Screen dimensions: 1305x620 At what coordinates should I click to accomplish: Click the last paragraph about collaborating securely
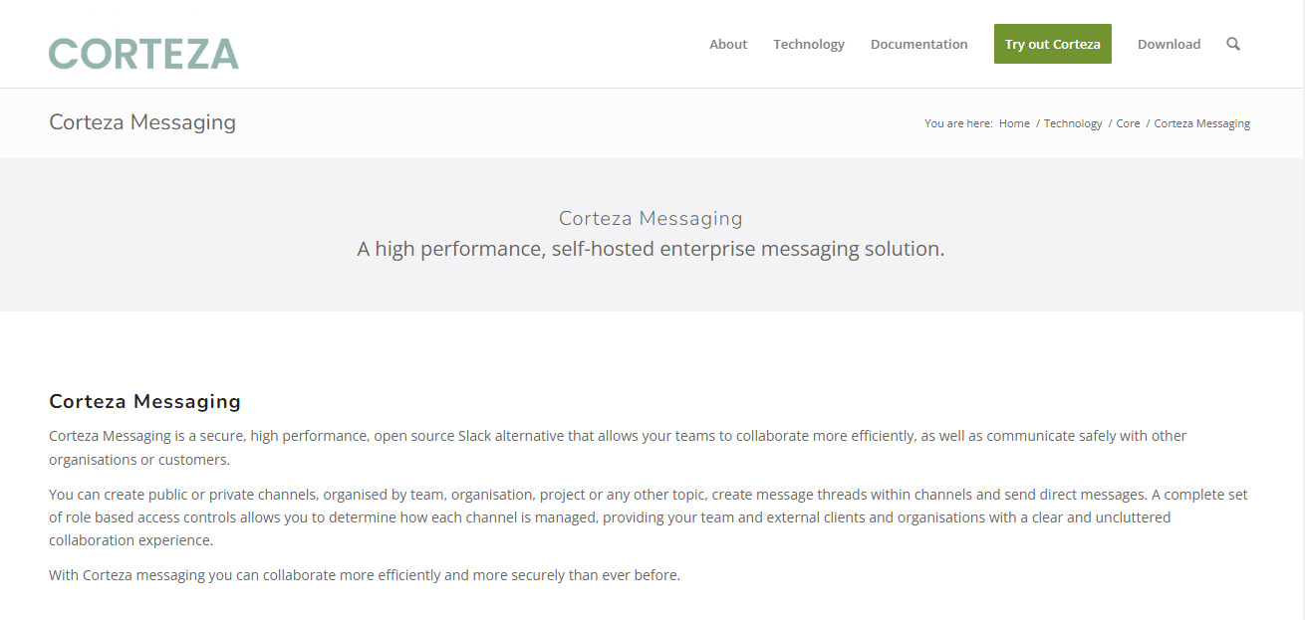(365, 574)
